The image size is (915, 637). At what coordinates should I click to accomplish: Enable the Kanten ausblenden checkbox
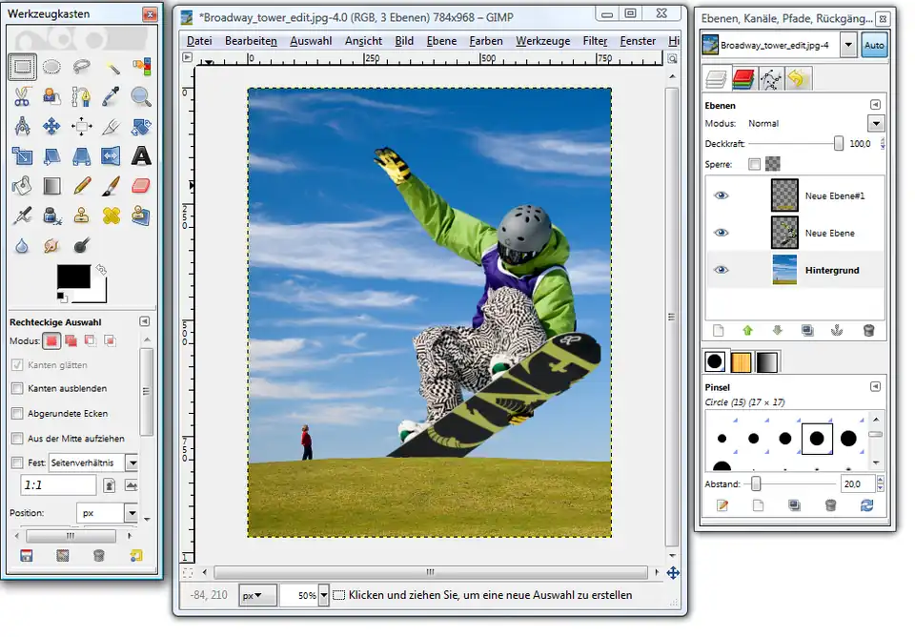coord(17,389)
